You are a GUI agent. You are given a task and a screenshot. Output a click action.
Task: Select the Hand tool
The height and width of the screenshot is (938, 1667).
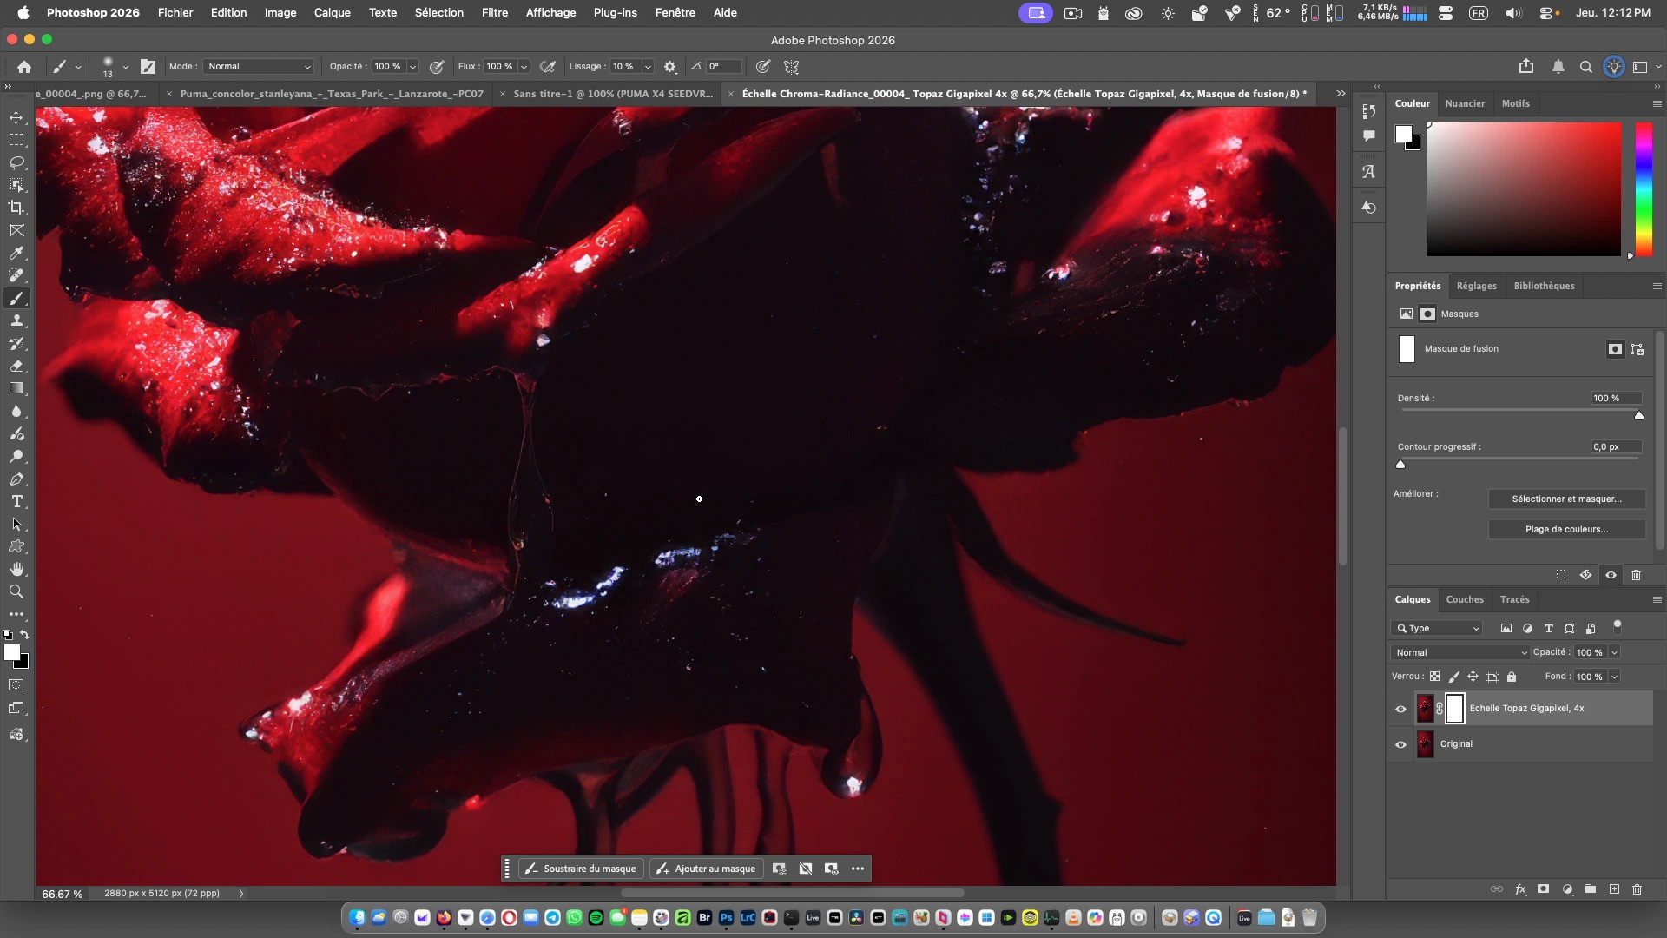16,569
